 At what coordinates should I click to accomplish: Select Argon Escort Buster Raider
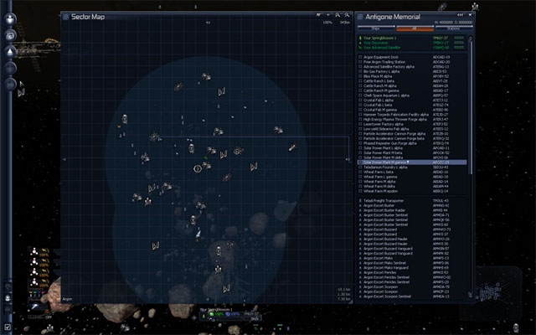(x=412, y=210)
